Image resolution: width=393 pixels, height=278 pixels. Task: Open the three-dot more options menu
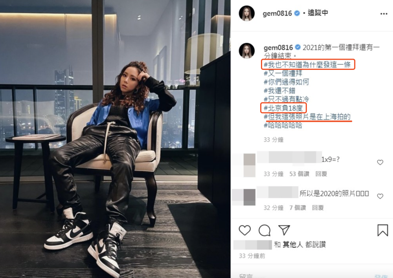tap(384, 14)
